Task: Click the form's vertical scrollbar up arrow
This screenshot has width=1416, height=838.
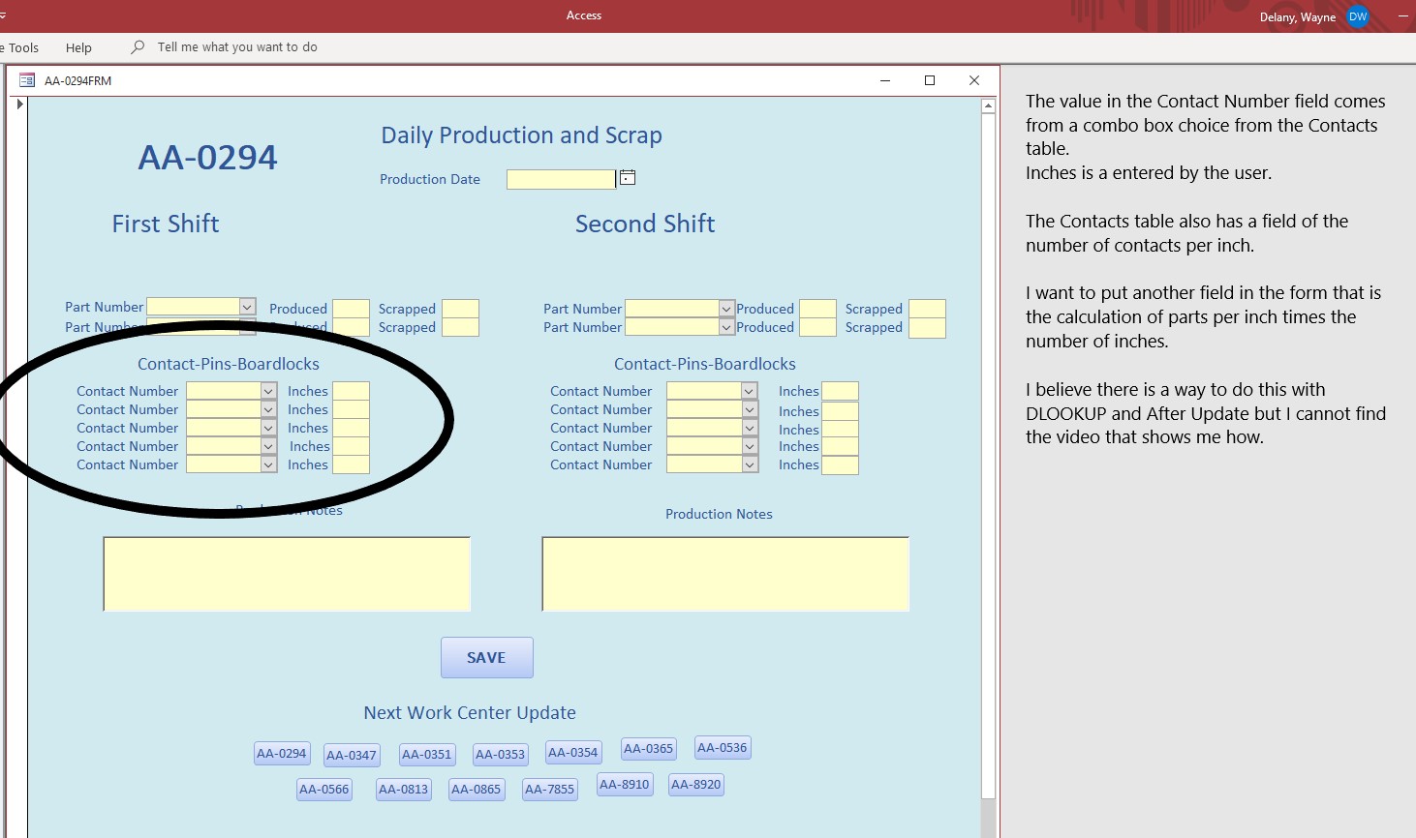Action: [988, 106]
